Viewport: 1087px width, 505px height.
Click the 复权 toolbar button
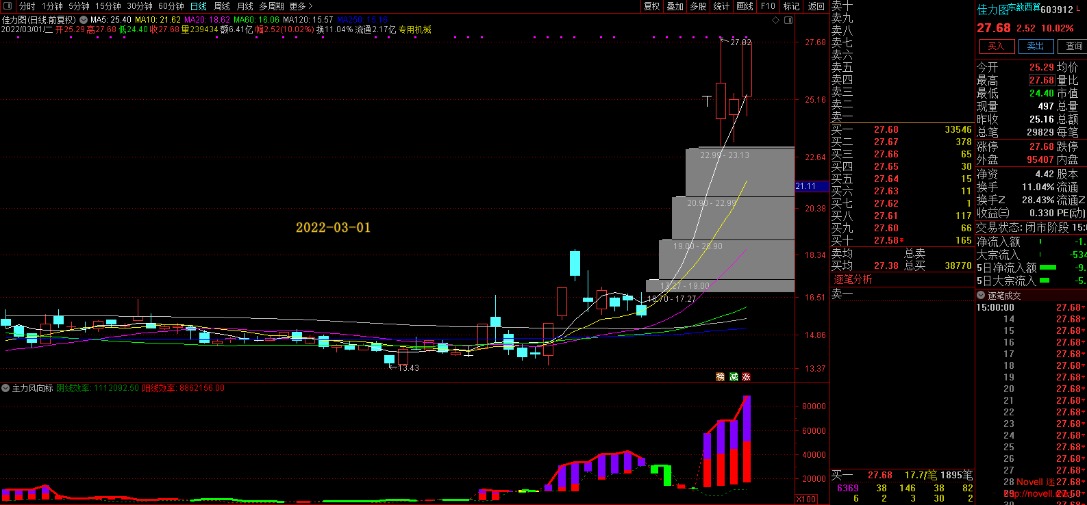(652, 6)
